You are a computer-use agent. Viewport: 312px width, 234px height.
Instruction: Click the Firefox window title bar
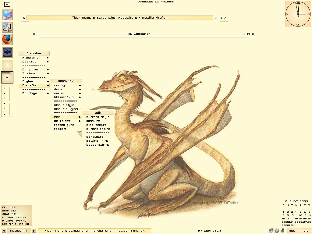pos(120,18)
